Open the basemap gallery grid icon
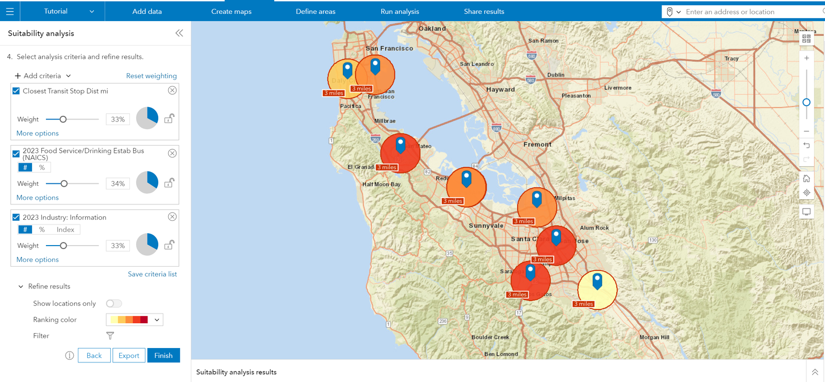Viewport: 825px width, 382px height. pos(806,39)
